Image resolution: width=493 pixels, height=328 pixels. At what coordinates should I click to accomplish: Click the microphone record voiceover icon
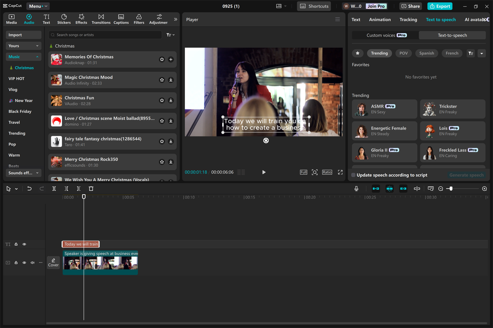[356, 189]
